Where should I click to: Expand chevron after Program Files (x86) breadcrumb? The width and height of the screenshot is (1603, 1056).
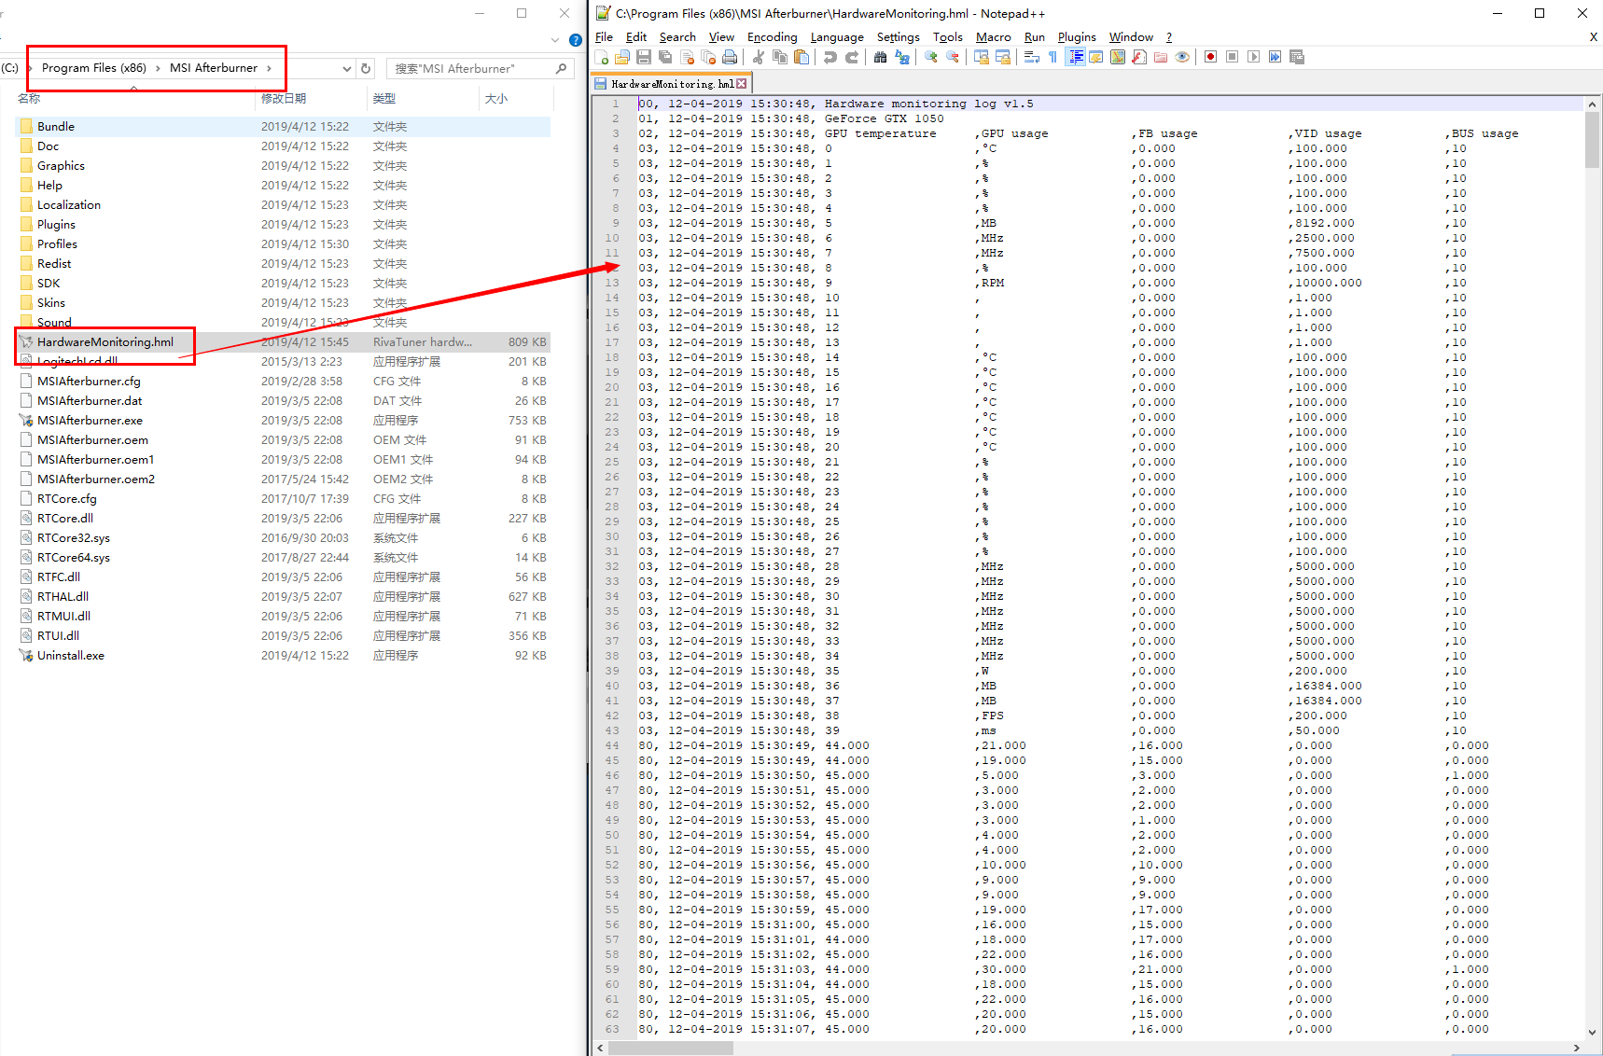pos(158,68)
